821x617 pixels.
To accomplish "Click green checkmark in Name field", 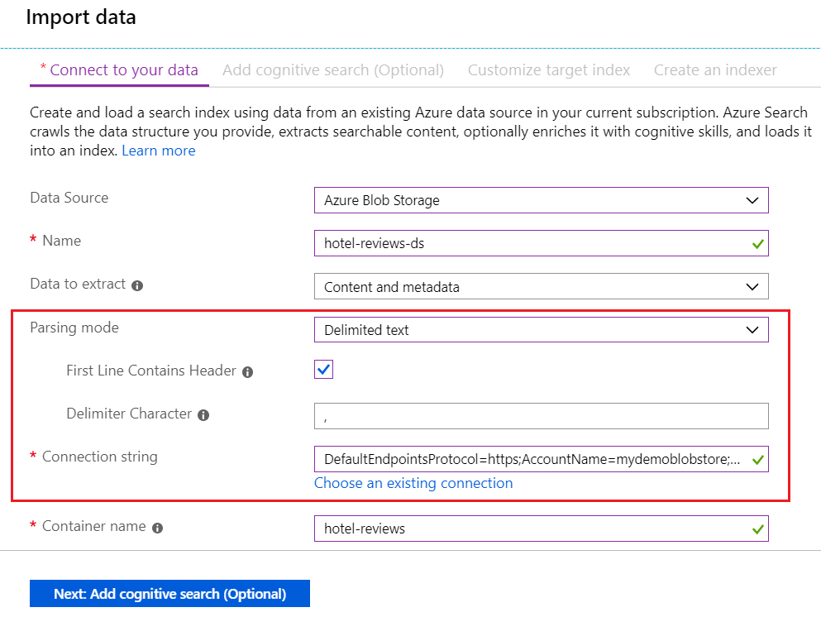I will point(758,244).
